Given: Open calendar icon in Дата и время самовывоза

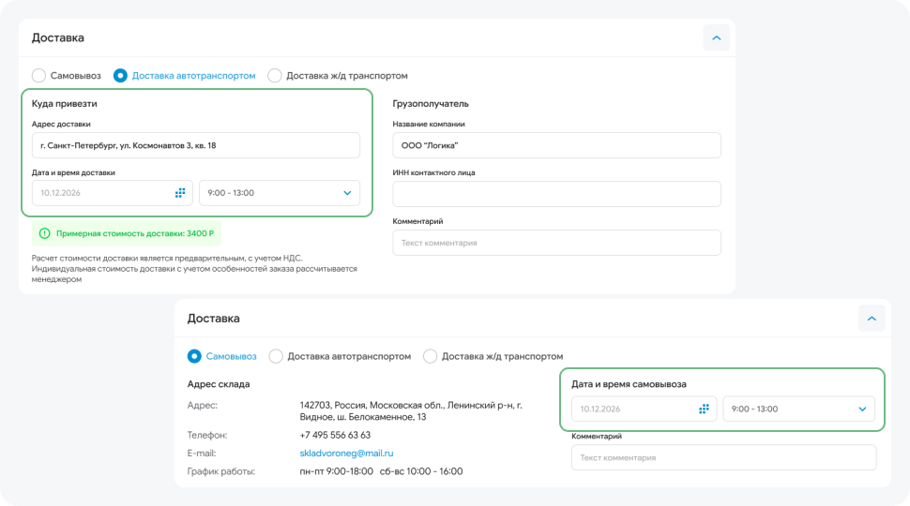Looking at the screenshot, I should click(x=704, y=409).
